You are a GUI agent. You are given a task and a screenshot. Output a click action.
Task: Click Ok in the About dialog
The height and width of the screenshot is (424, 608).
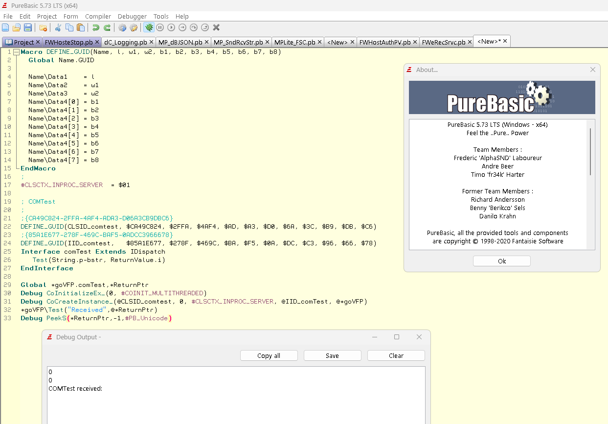502,261
